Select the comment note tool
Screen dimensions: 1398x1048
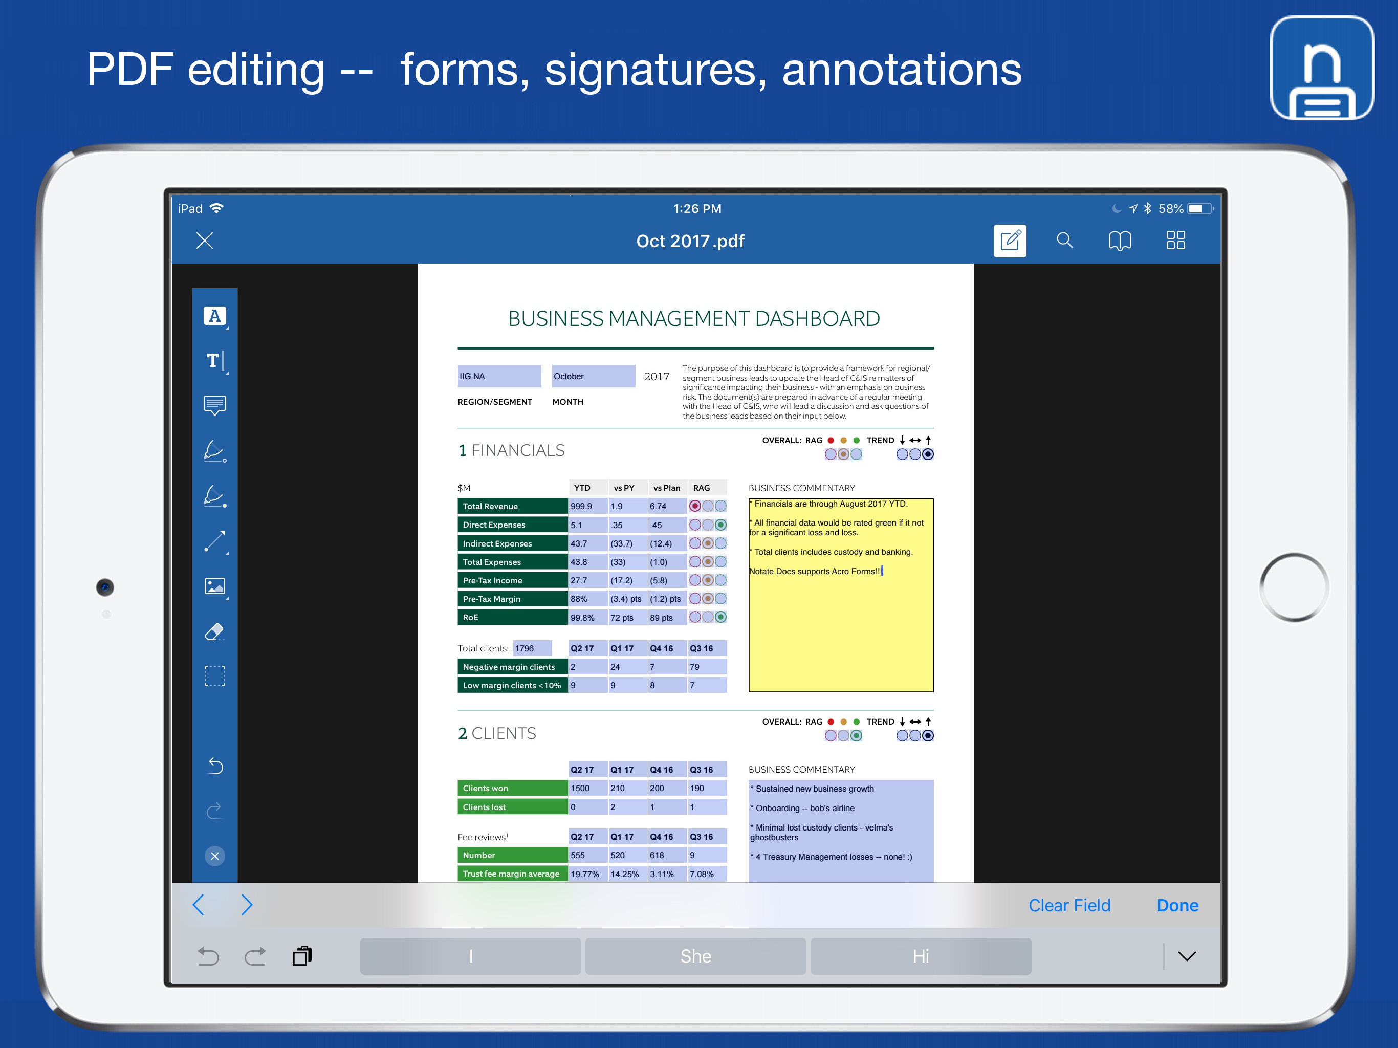214,405
